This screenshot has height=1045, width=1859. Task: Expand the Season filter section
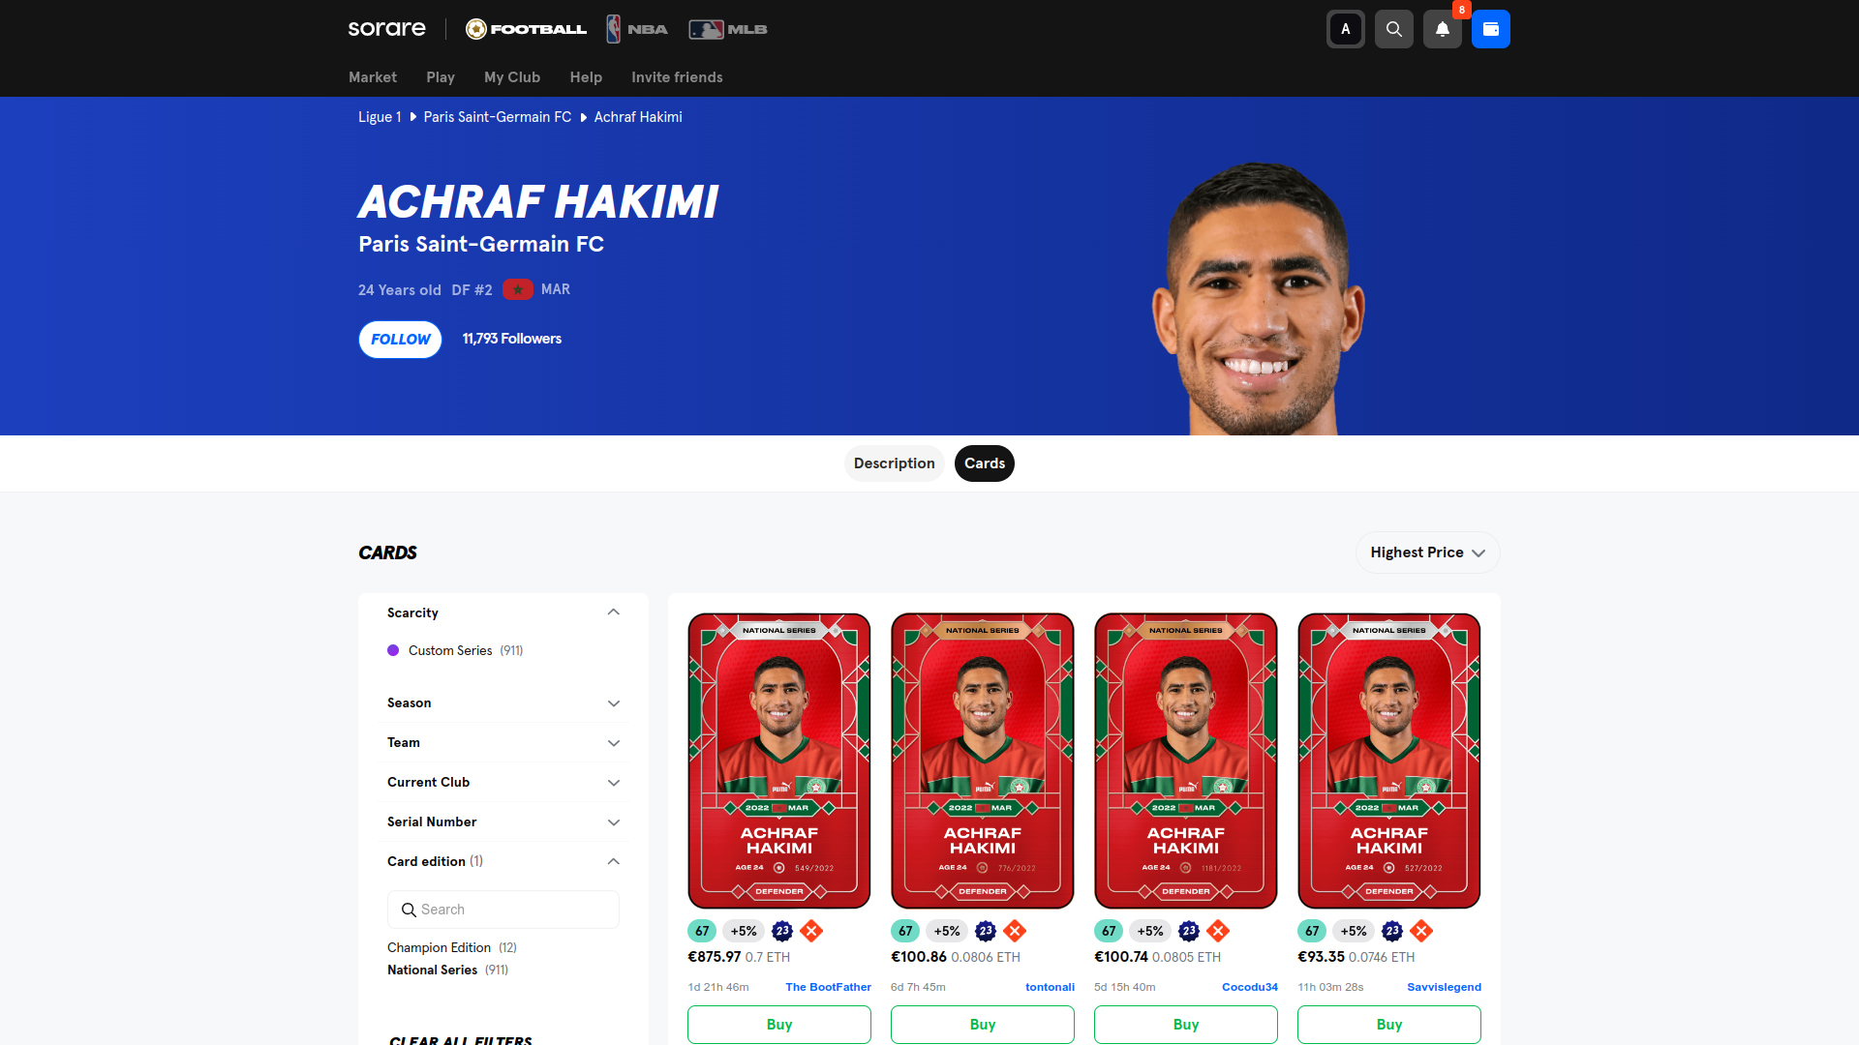click(503, 702)
